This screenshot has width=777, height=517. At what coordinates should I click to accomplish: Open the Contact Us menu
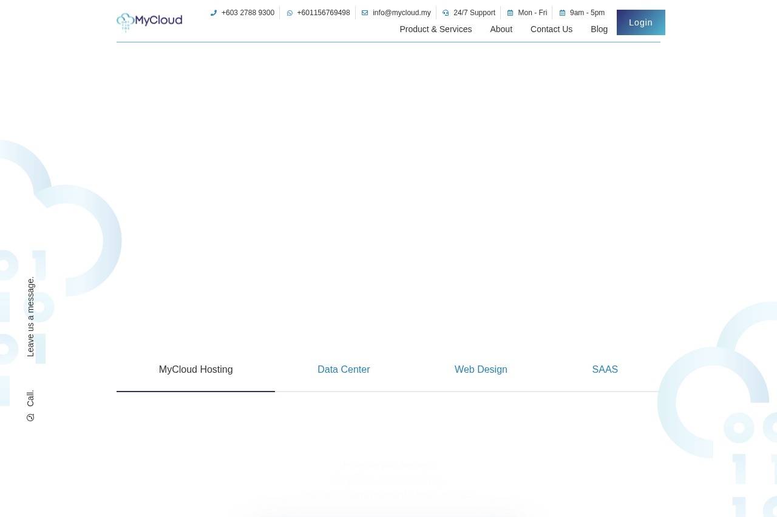pos(551,29)
